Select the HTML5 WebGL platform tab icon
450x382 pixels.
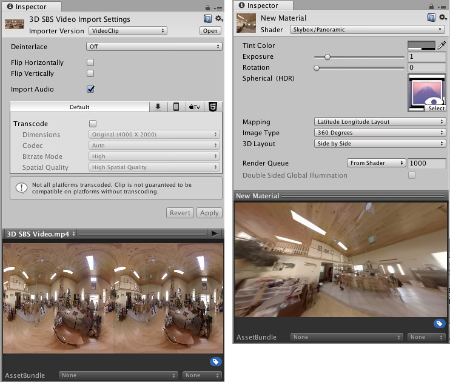213,107
